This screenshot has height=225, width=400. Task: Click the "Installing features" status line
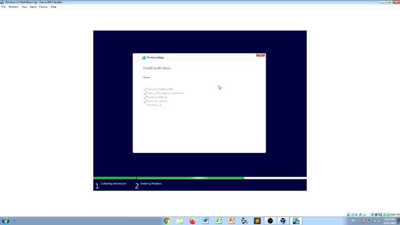[157, 97]
